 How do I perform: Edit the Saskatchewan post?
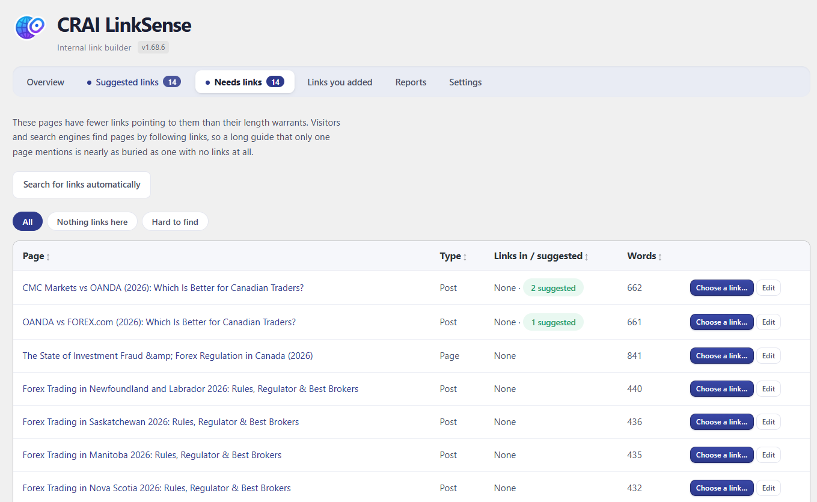click(768, 422)
